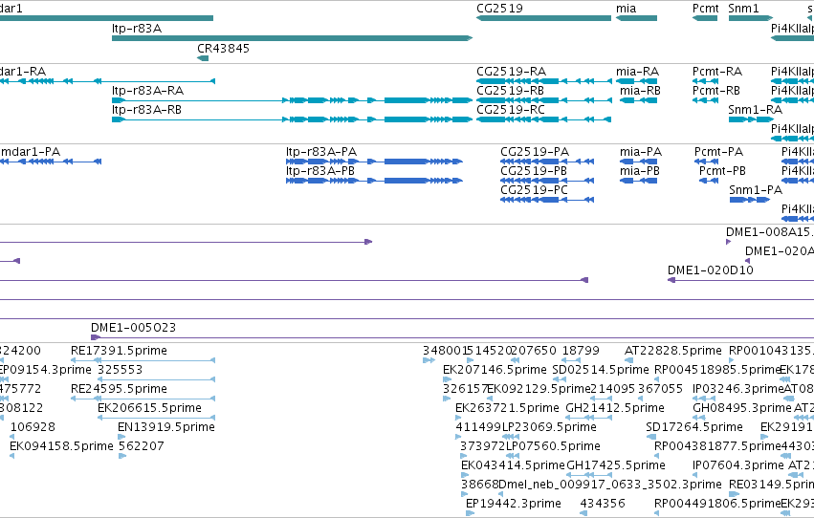Select the CG2519-RC transcript
Screen dimensions: 814x518
coord(543,119)
